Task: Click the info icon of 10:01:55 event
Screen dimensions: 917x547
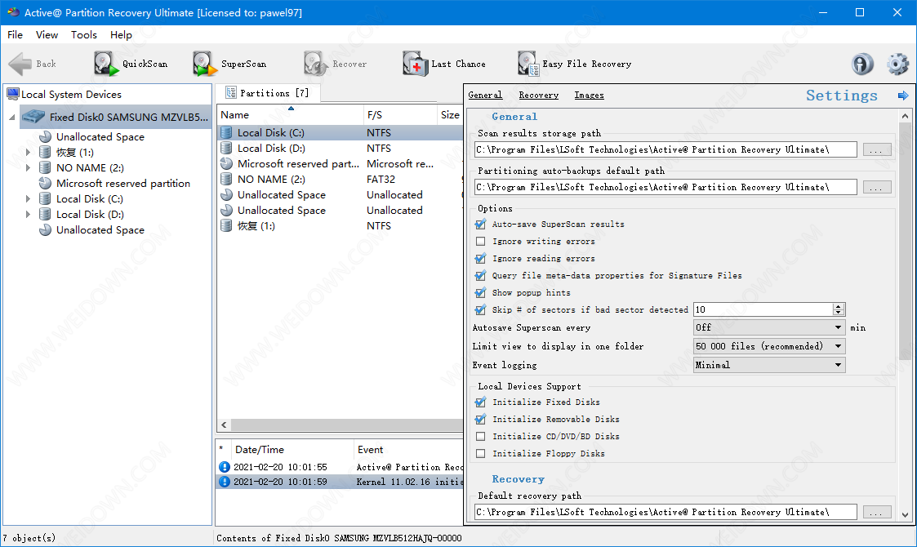Action: pos(224,467)
